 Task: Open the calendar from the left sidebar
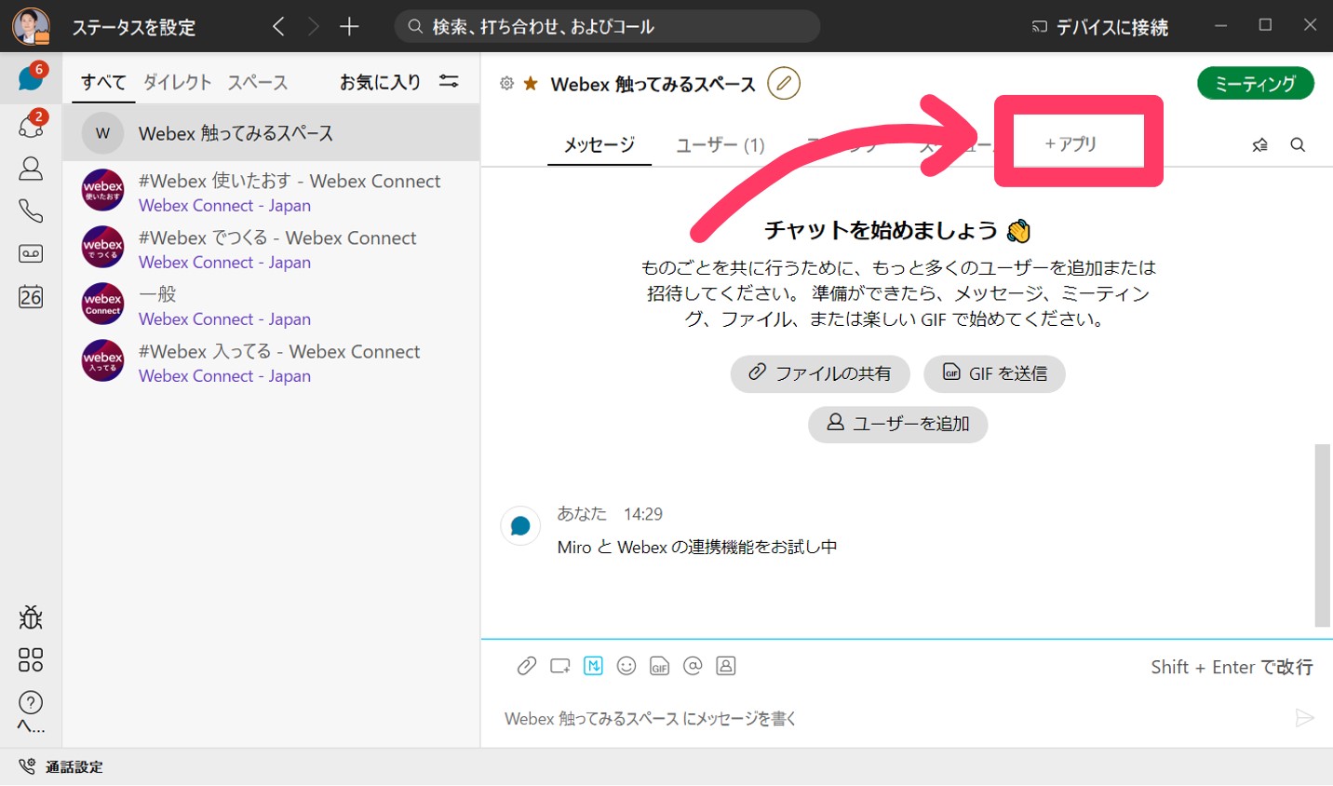[31, 297]
